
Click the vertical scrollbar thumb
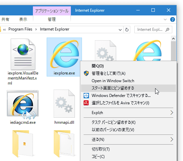[173, 51]
